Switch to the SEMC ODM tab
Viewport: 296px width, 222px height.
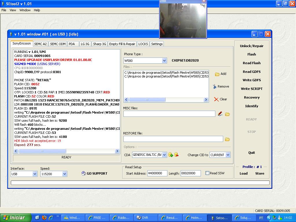coord(58,44)
